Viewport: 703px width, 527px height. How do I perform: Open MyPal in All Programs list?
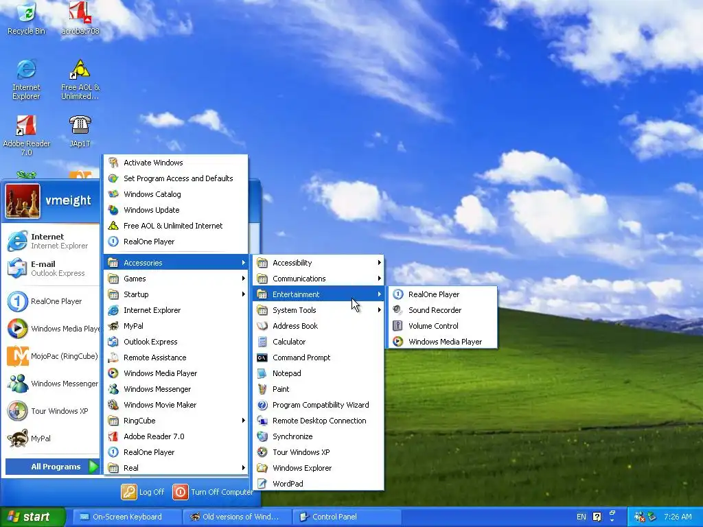(x=176, y=326)
